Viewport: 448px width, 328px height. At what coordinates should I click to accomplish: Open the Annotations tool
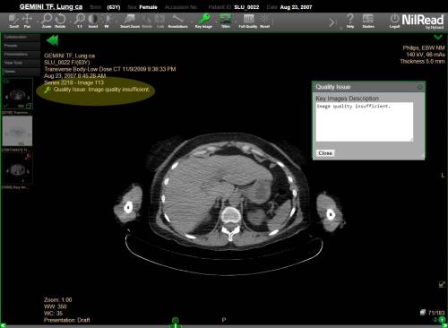[x=177, y=21]
